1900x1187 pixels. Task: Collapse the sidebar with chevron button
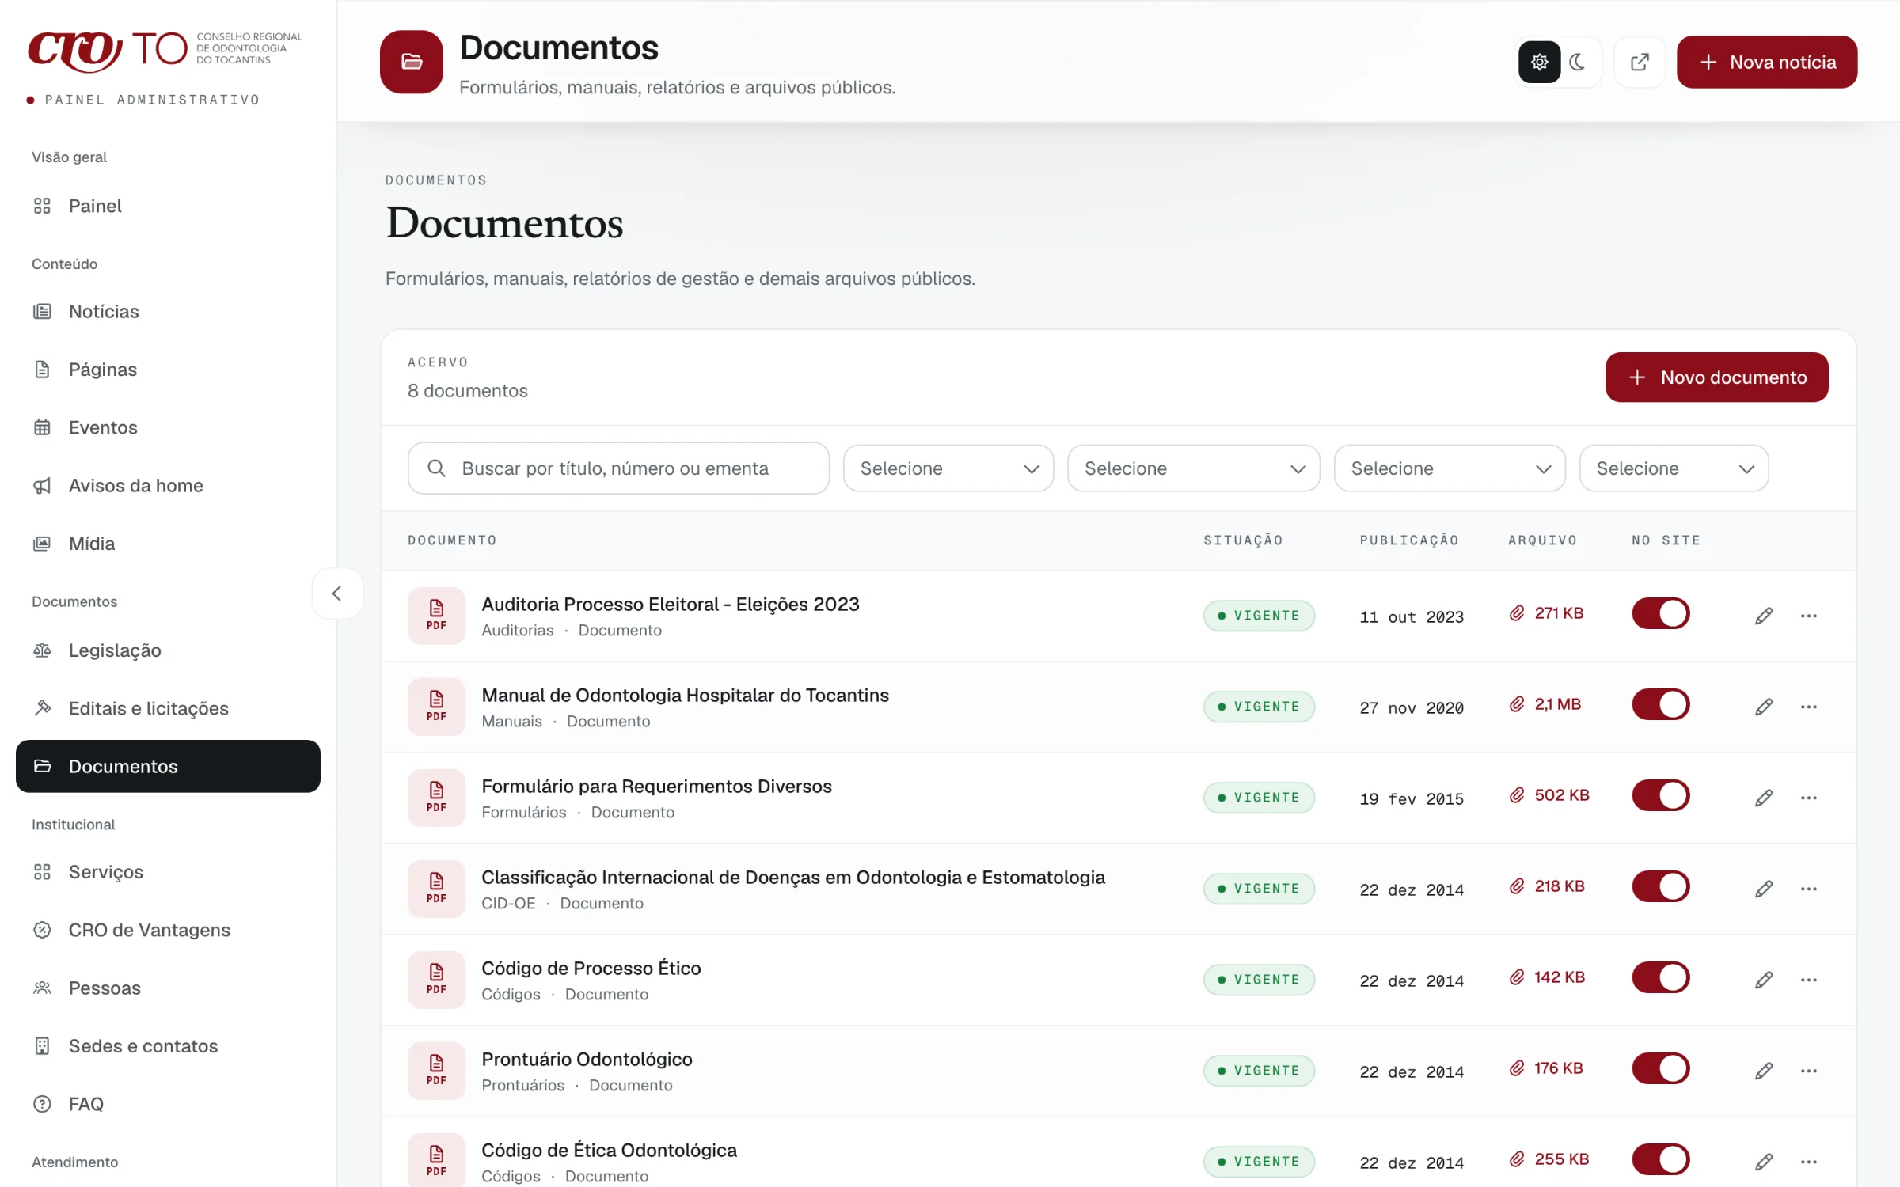[337, 593]
